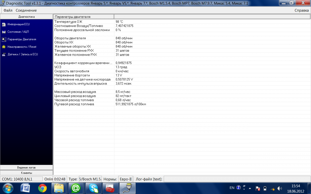Select Текущее положение РХХ row

pos(182,51)
